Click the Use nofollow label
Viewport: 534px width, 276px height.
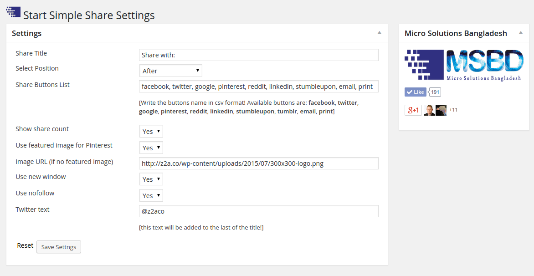tap(35, 193)
